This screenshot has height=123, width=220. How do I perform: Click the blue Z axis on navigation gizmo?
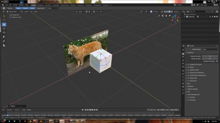click(175, 16)
